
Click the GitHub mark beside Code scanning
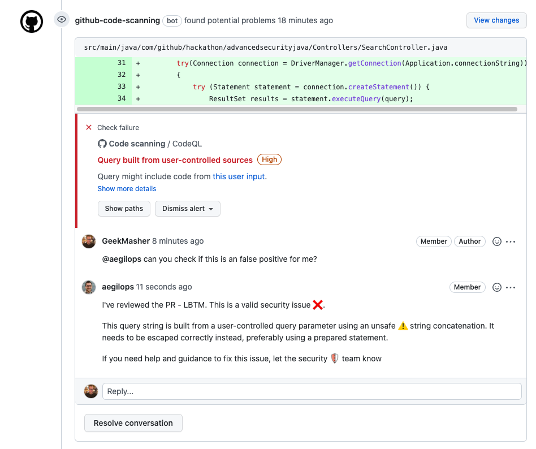point(102,144)
